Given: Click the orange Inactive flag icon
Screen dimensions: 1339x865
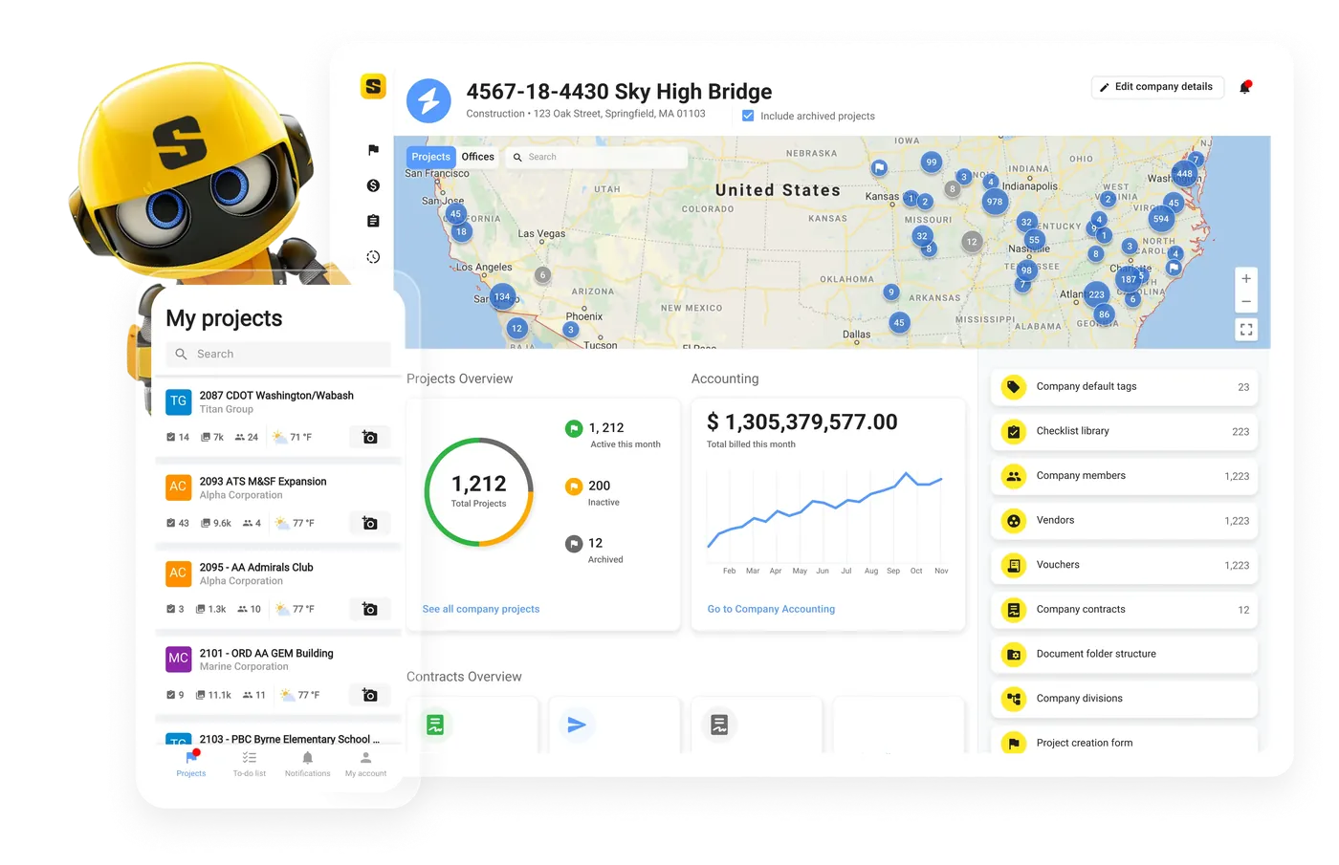Looking at the screenshot, I should point(574,486).
